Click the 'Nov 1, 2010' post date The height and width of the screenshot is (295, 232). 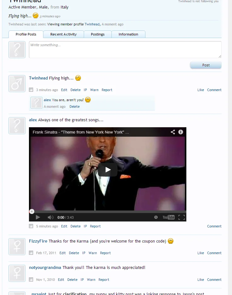tap(45, 280)
